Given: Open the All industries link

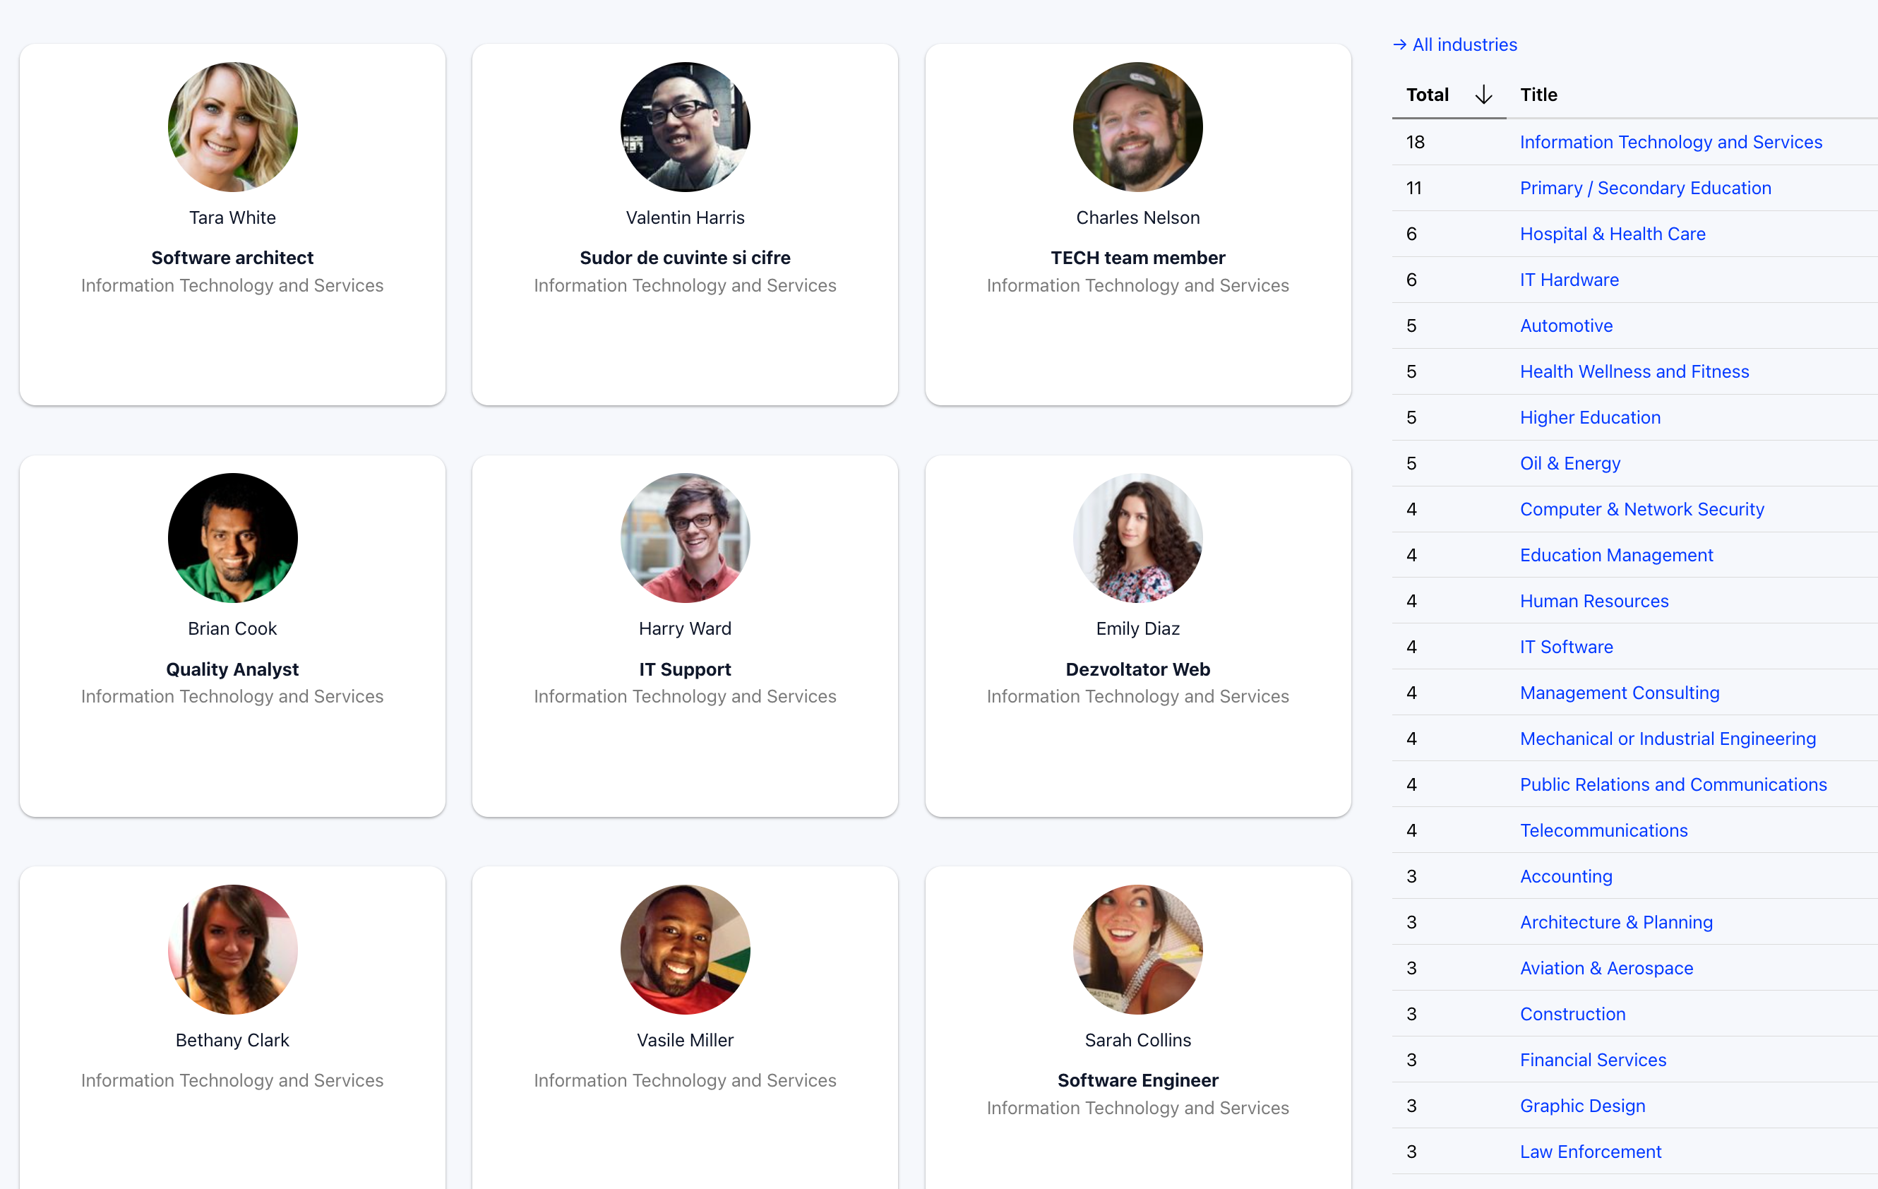Looking at the screenshot, I should click(x=1465, y=44).
